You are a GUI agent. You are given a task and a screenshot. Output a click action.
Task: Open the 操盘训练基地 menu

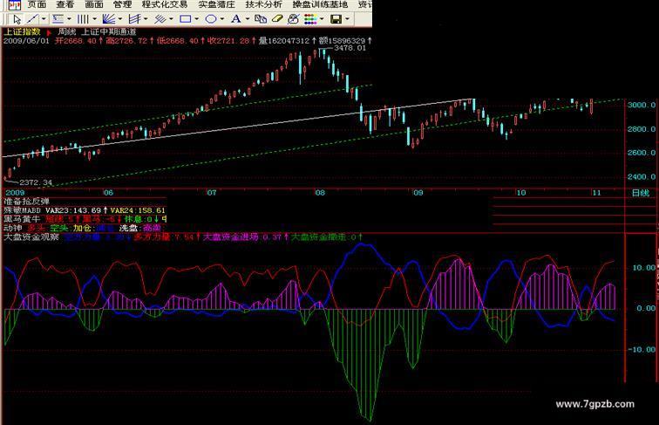pyautogui.click(x=320, y=4)
